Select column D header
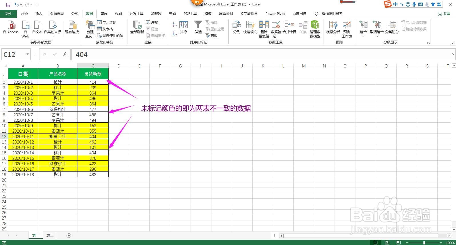 pyautogui.click(x=119, y=66)
